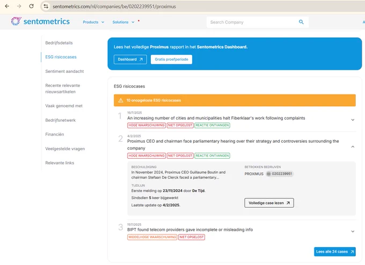
Task: Open the Financiën section
Action: [54, 134]
